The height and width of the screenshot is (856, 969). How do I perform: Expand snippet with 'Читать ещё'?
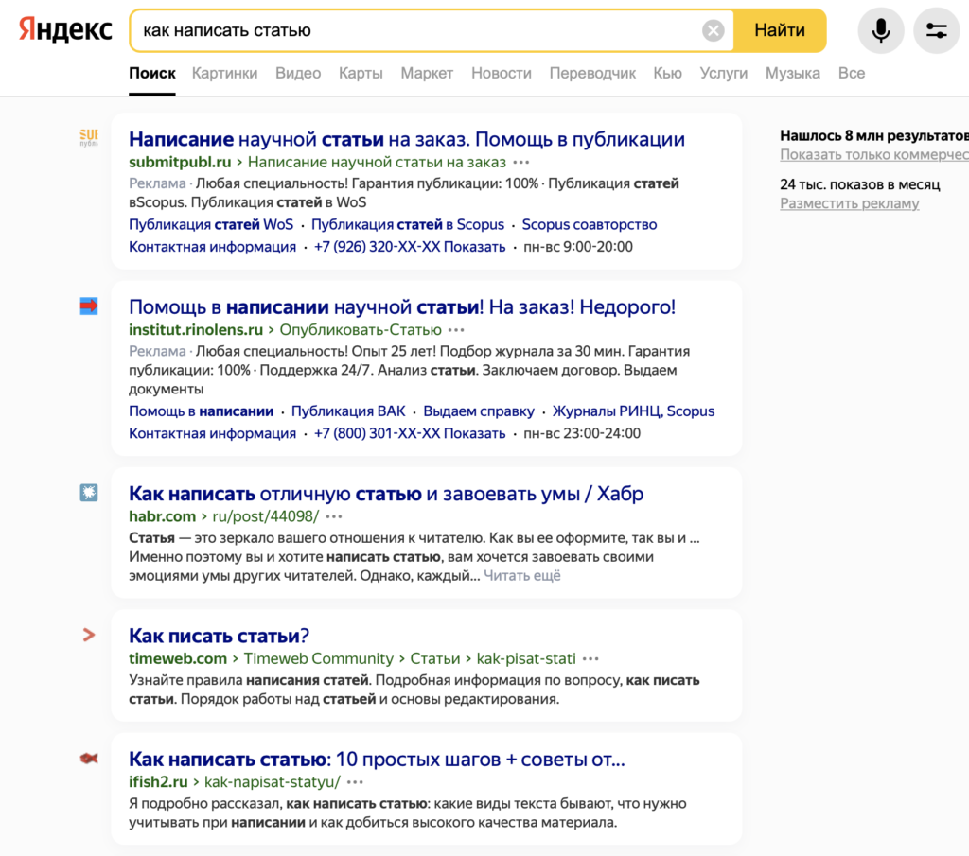pyautogui.click(x=521, y=576)
